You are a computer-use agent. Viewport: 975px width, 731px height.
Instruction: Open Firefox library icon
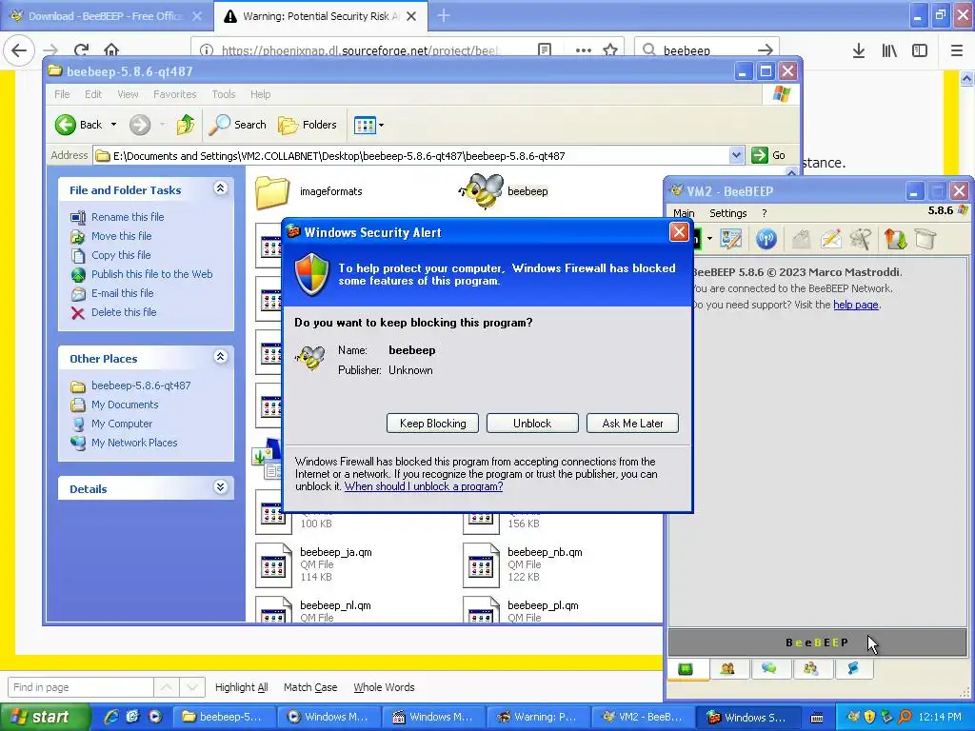(x=889, y=50)
